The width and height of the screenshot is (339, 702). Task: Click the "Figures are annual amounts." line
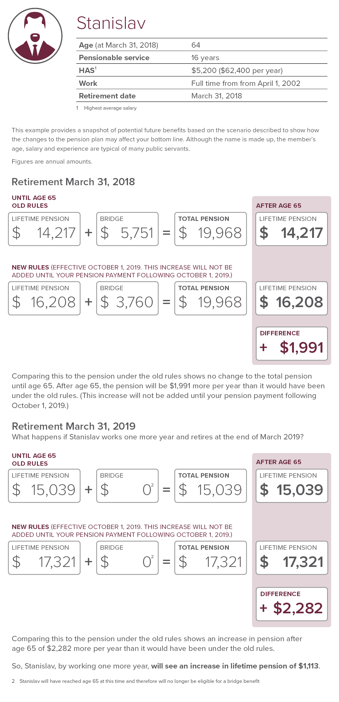52,162
